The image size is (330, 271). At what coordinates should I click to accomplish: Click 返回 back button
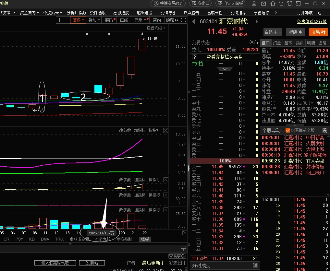click(x=321, y=13)
